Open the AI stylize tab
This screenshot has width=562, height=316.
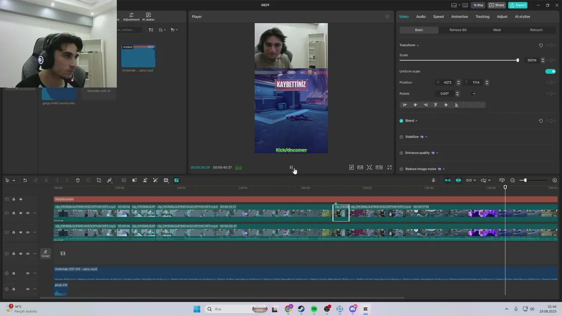(x=522, y=17)
